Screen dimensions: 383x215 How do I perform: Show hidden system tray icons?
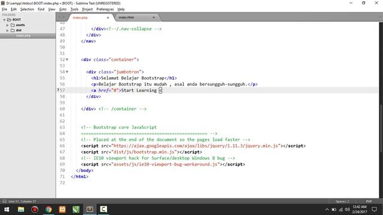point(327,210)
